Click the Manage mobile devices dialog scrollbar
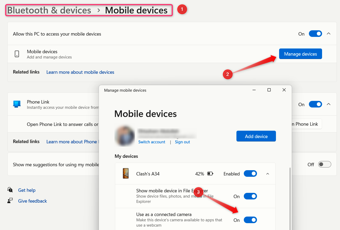The image size is (340, 230). tap(290, 198)
